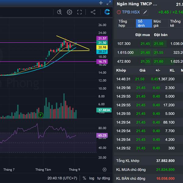Open the Mức giá tab
Viewport: 183px width, 183px height.
[x=160, y=23]
